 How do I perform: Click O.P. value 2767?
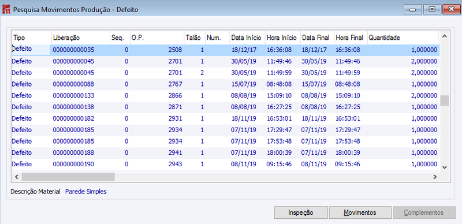[x=176, y=84]
